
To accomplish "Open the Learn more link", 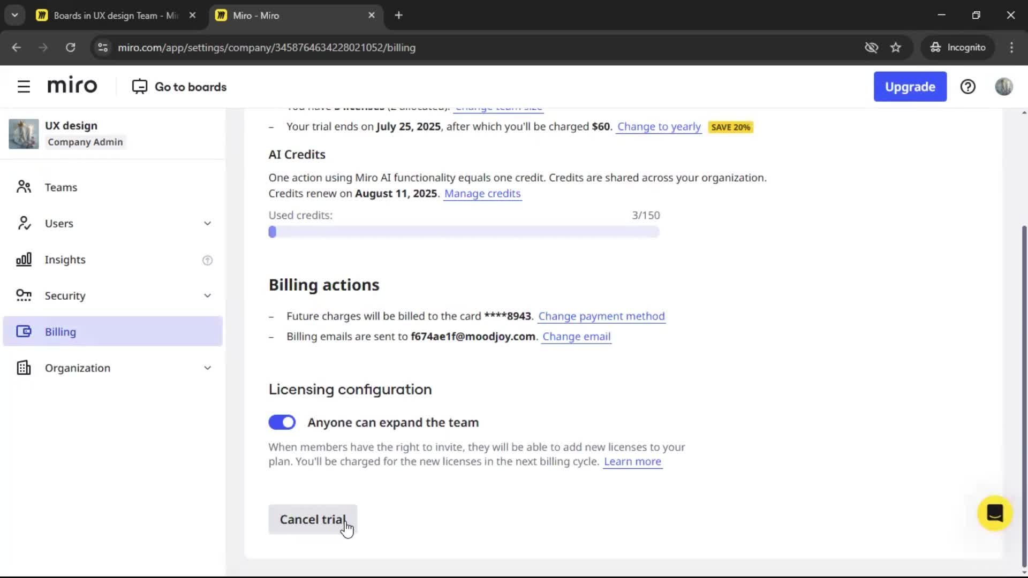I will [632, 461].
